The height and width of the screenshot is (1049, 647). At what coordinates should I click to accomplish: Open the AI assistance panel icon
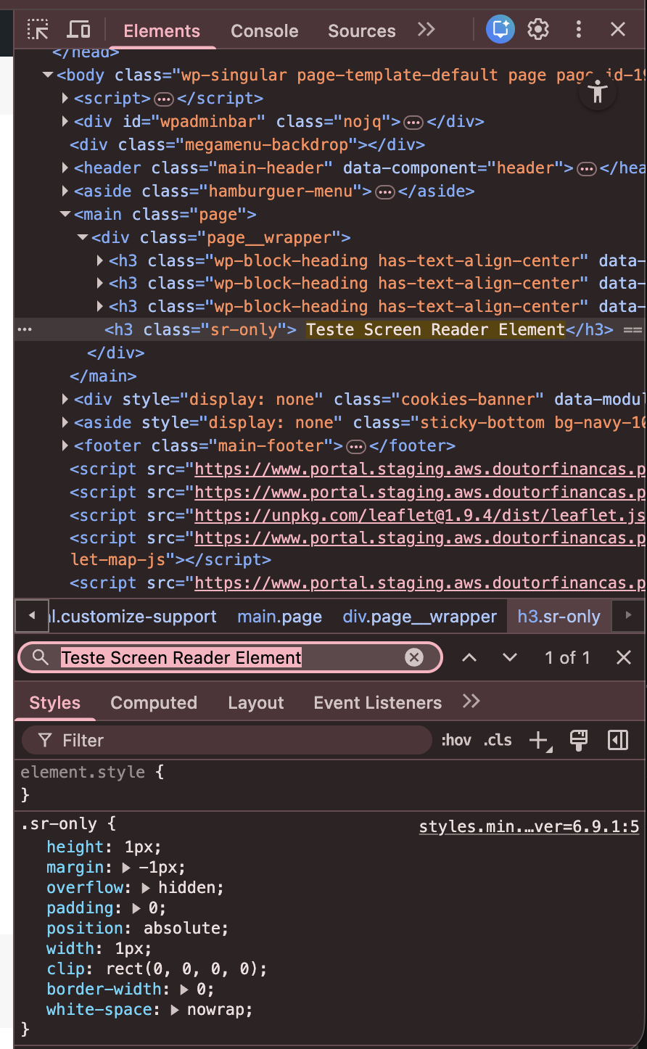click(x=500, y=30)
